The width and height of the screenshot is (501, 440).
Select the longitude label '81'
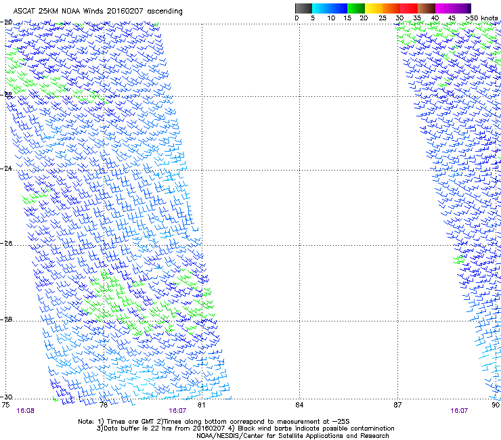[x=201, y=405]
